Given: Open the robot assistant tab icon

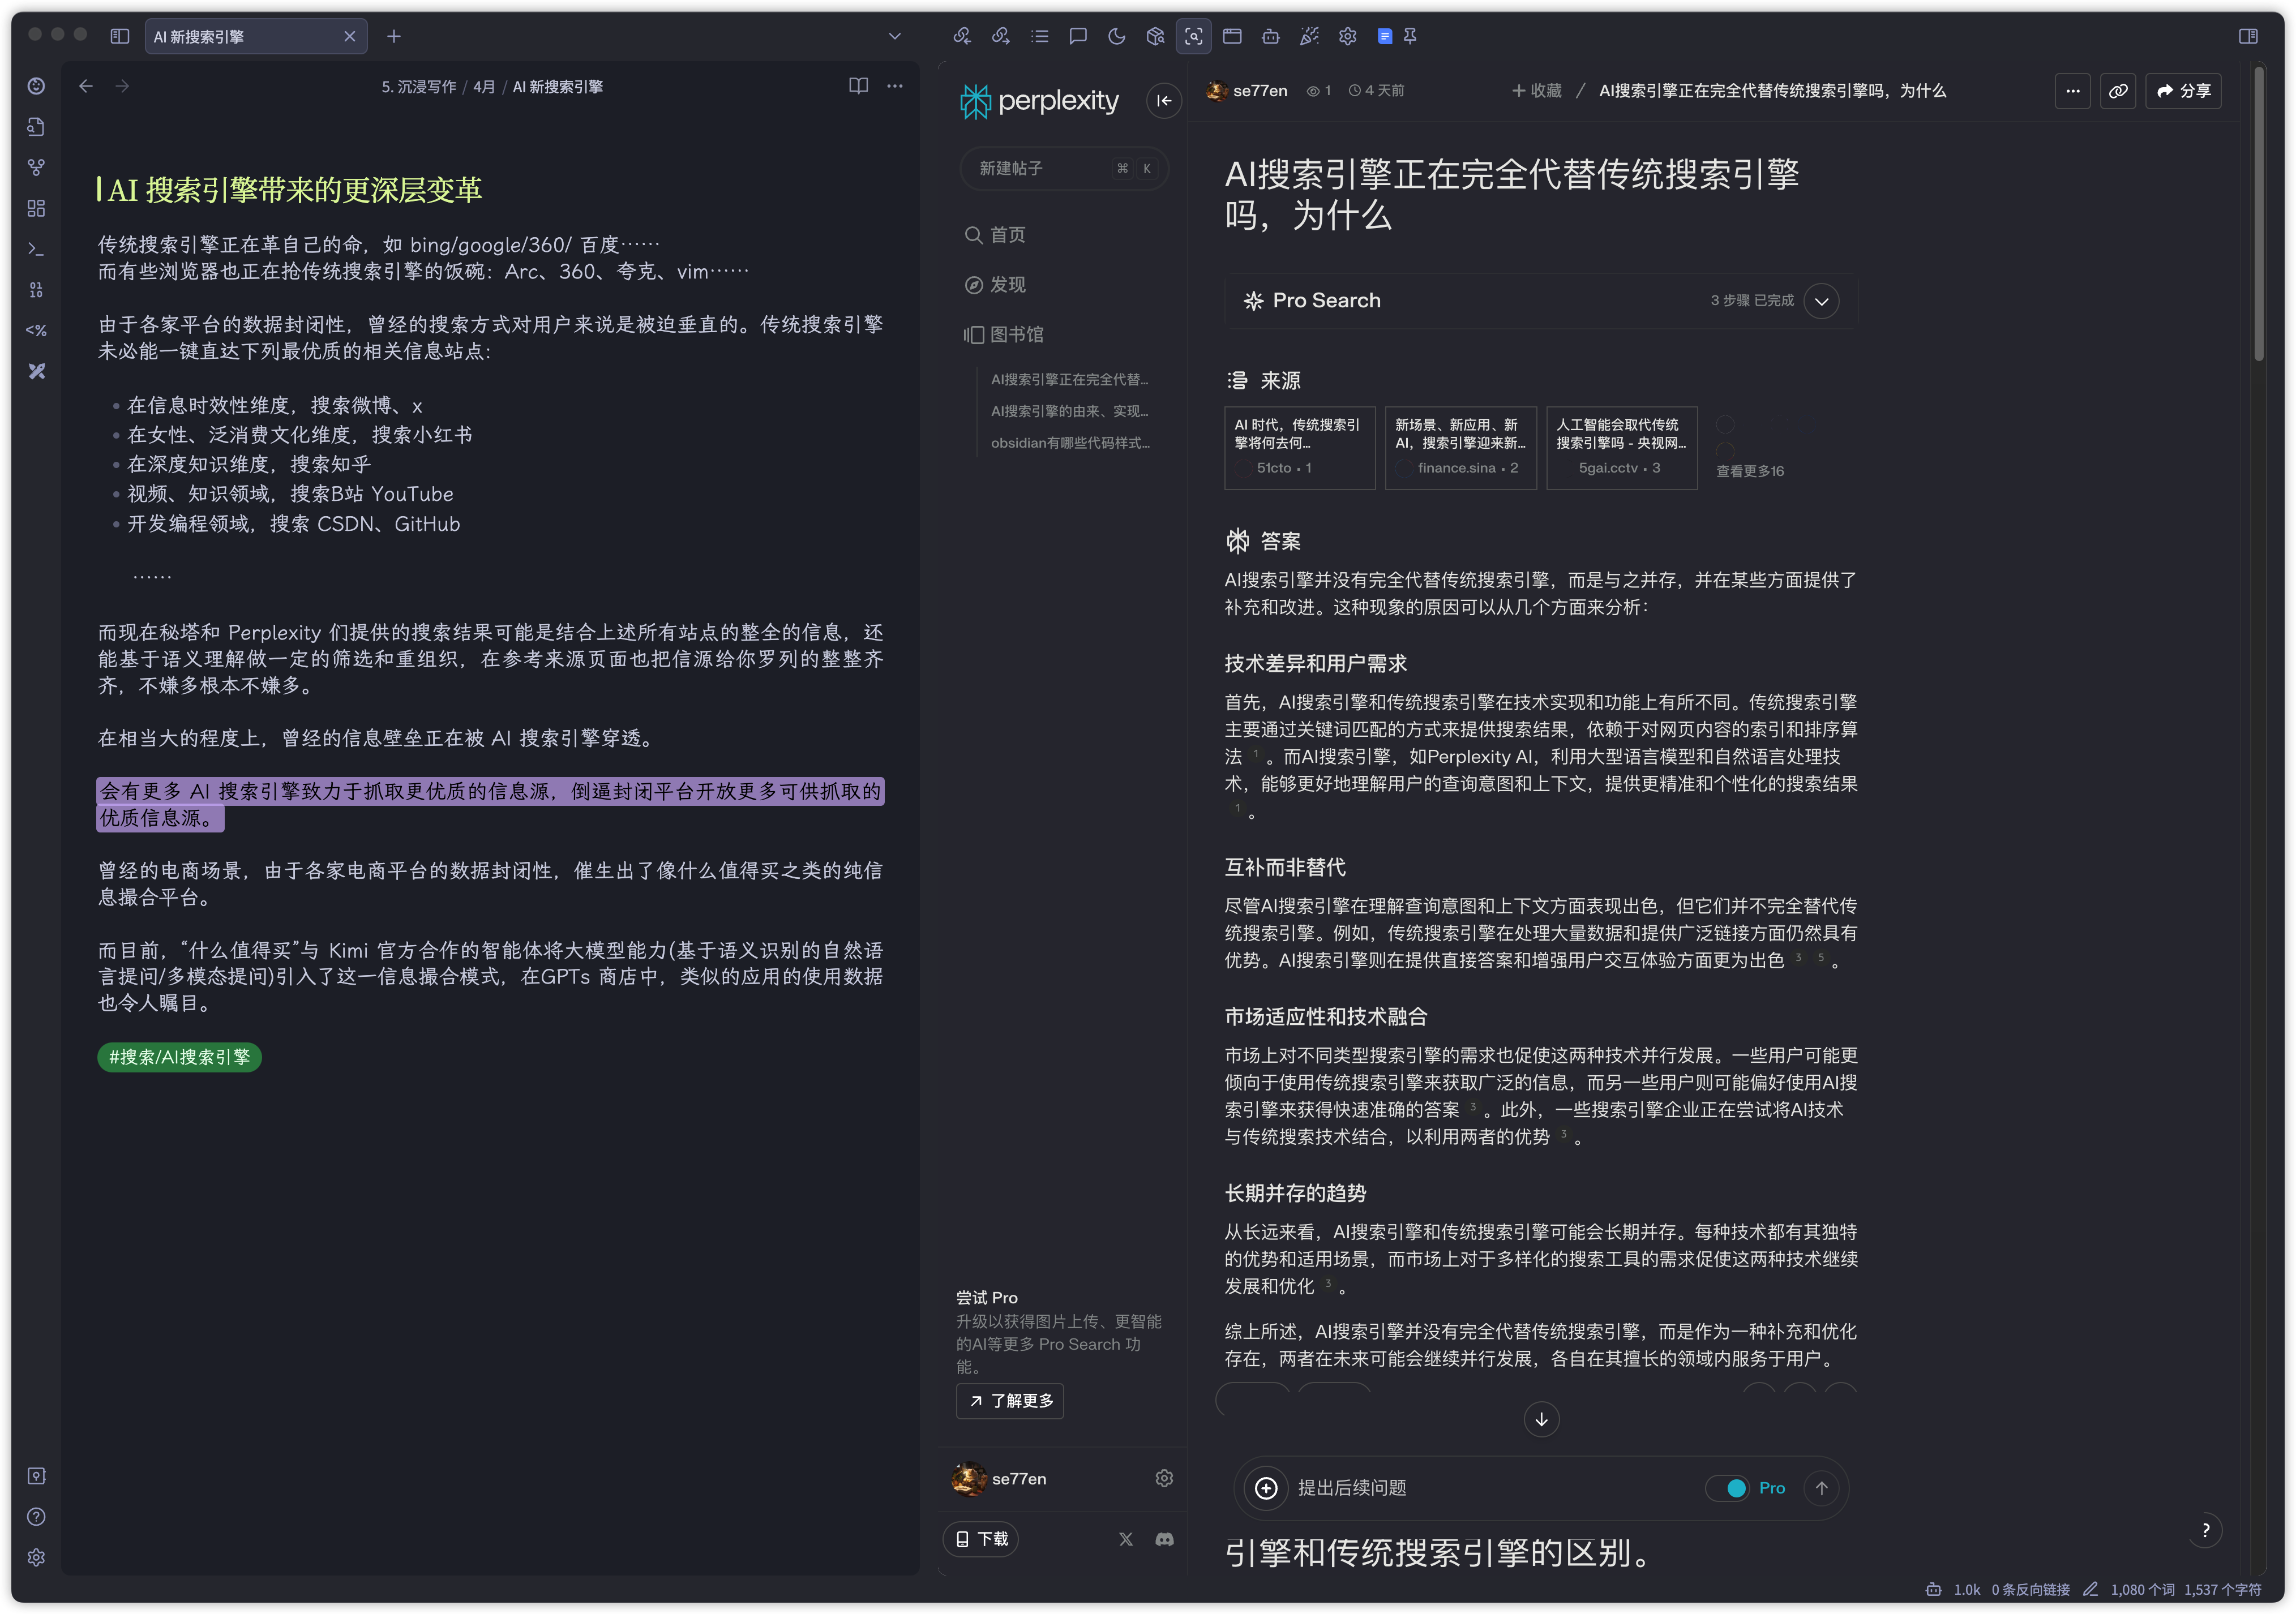Looking at the screenshot, I should pyautogui.click(x=1271, y=36).
